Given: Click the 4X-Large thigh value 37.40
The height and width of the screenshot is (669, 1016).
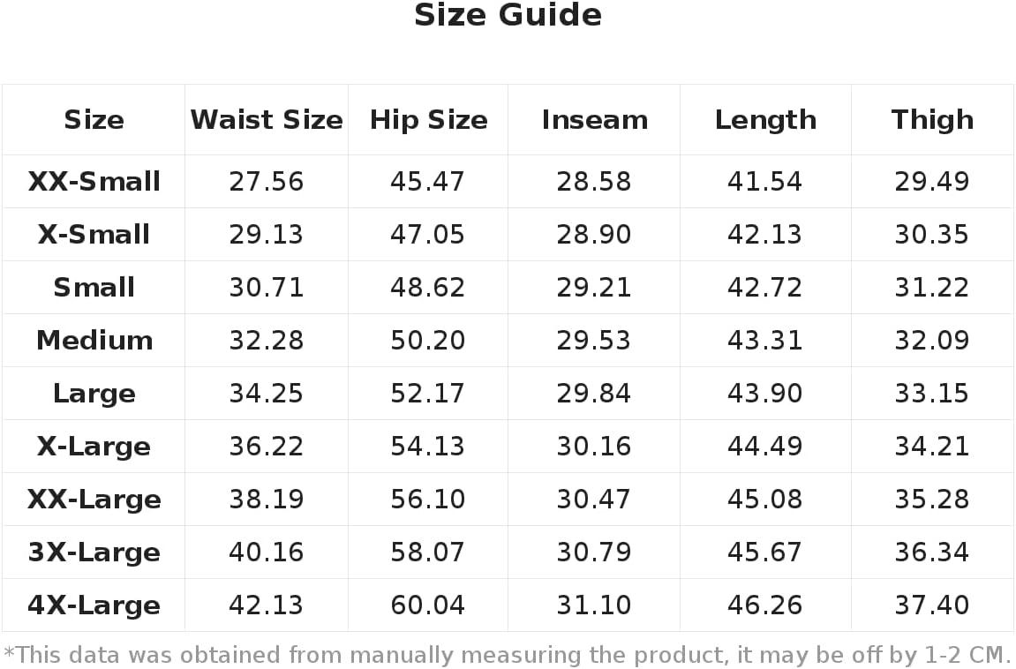Looking at the screenshot, I should click(x=932, y=606).
